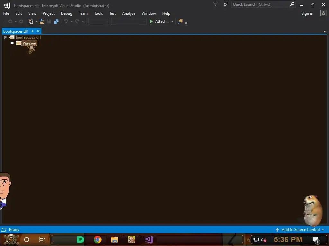The image size is (329, 246).
Task: Click the Visual Studio logo in title bar
Action: (x=7, y=5)
